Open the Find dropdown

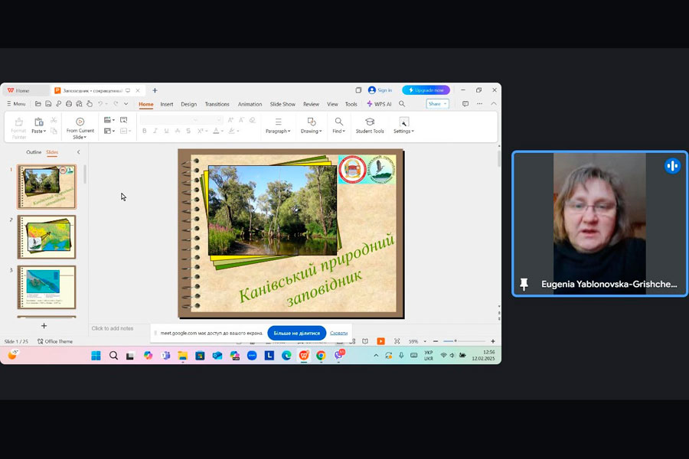click(338, 131)
